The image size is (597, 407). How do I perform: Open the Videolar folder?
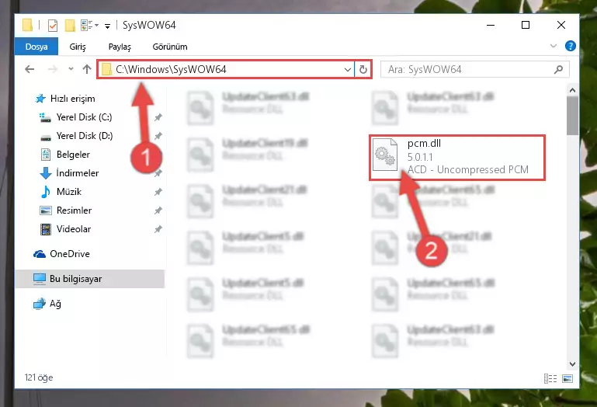[74, 229]
